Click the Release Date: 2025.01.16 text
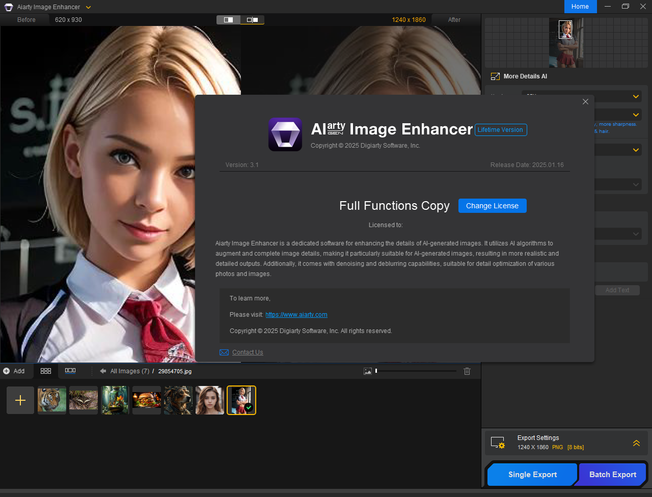Screen dimensions: 652x497 click(527, 165)
